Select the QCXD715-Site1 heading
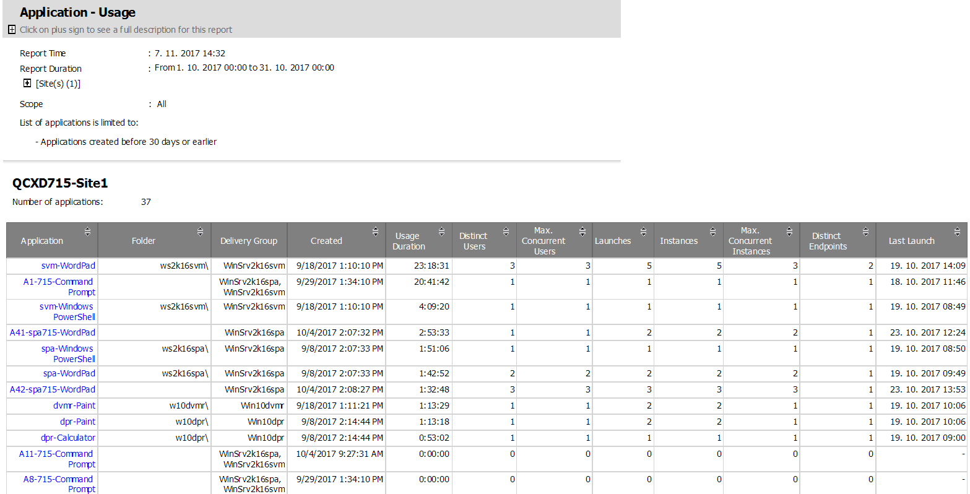 click(x=60, y=183)
